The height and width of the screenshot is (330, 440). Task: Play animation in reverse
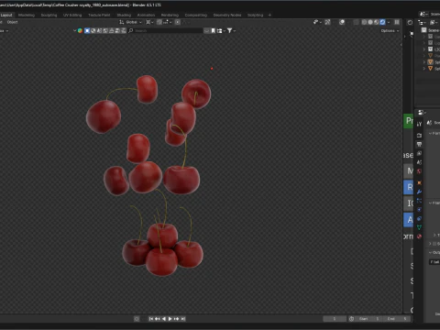164,319
